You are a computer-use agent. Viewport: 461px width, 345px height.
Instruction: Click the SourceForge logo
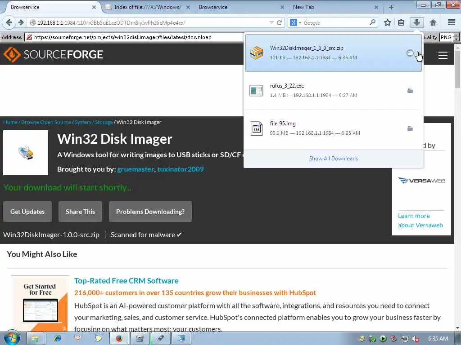[53, 54]
